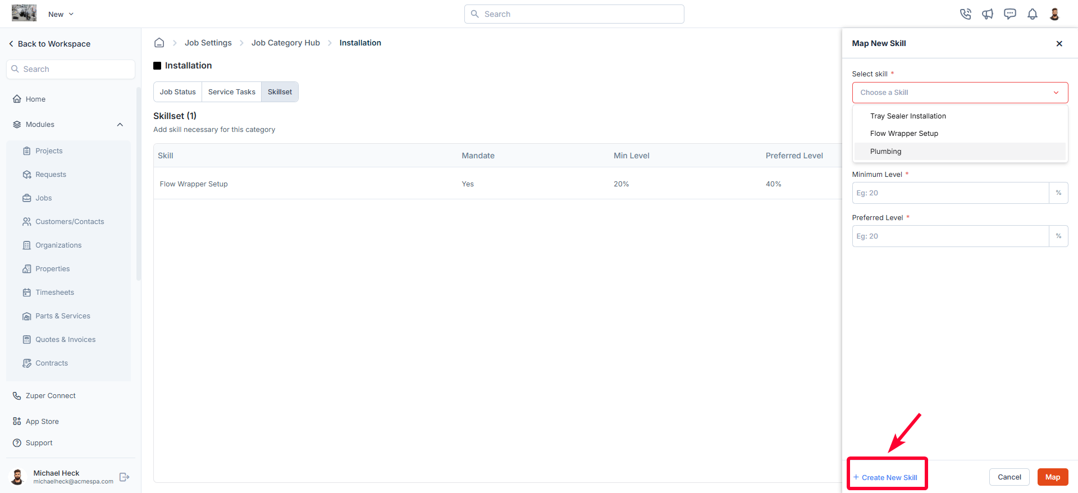Click the Cancel button
The image size is (1078, 493).
tap(1010, 477)
